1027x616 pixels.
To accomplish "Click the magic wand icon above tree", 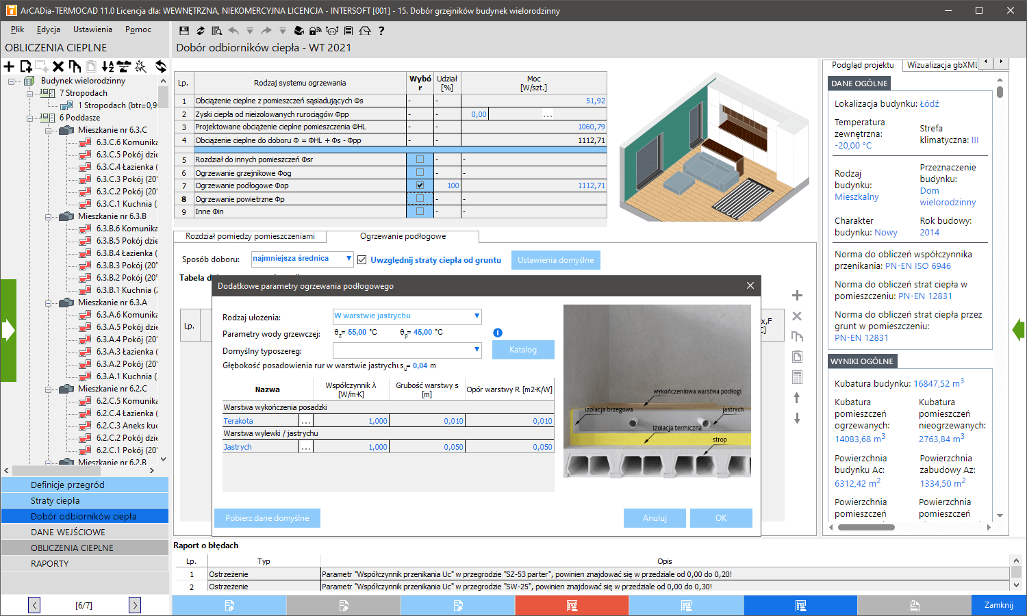I will (140, 66).
